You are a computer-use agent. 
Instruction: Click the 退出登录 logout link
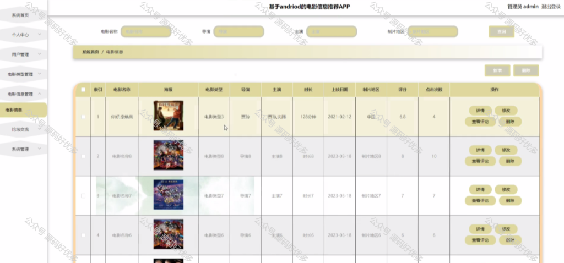551,7
